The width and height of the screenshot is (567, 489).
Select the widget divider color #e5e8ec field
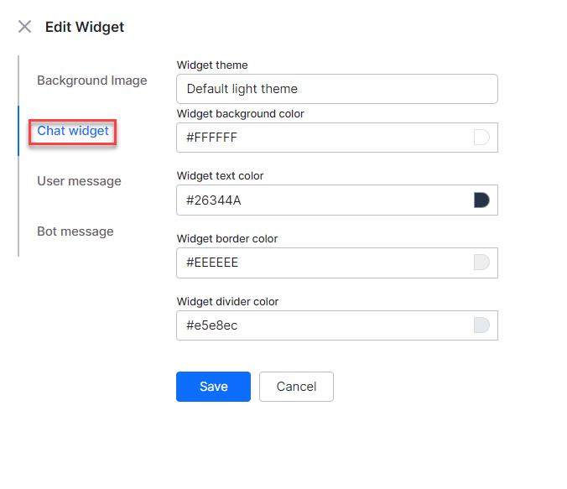click(x=323, y=325)
